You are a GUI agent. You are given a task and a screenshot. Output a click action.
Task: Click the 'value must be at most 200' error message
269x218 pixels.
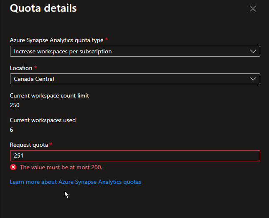click(61, 167)
